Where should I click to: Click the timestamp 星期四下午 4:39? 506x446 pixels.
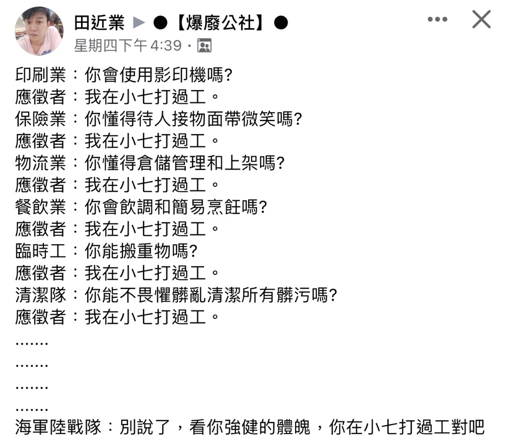pos(128,45)
